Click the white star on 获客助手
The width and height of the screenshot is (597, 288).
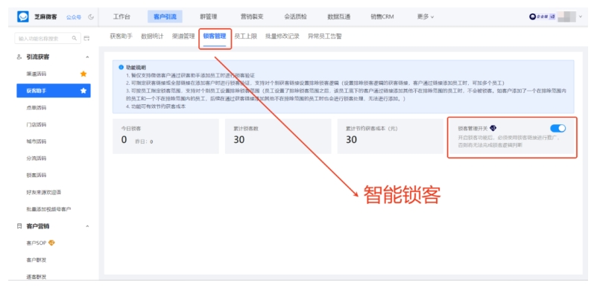coord(83,91)
